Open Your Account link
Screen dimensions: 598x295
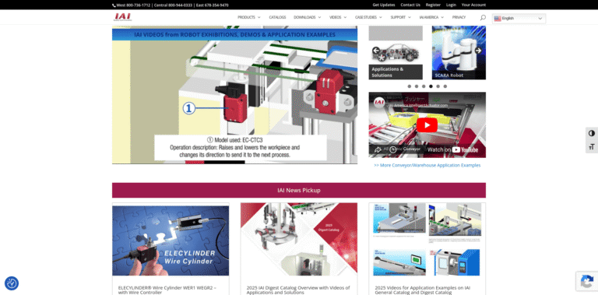(473, 5)
